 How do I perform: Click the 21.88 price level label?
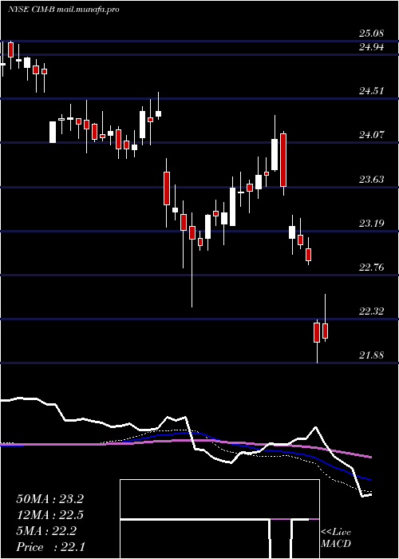pyautogui.click(x=371, y=355)
